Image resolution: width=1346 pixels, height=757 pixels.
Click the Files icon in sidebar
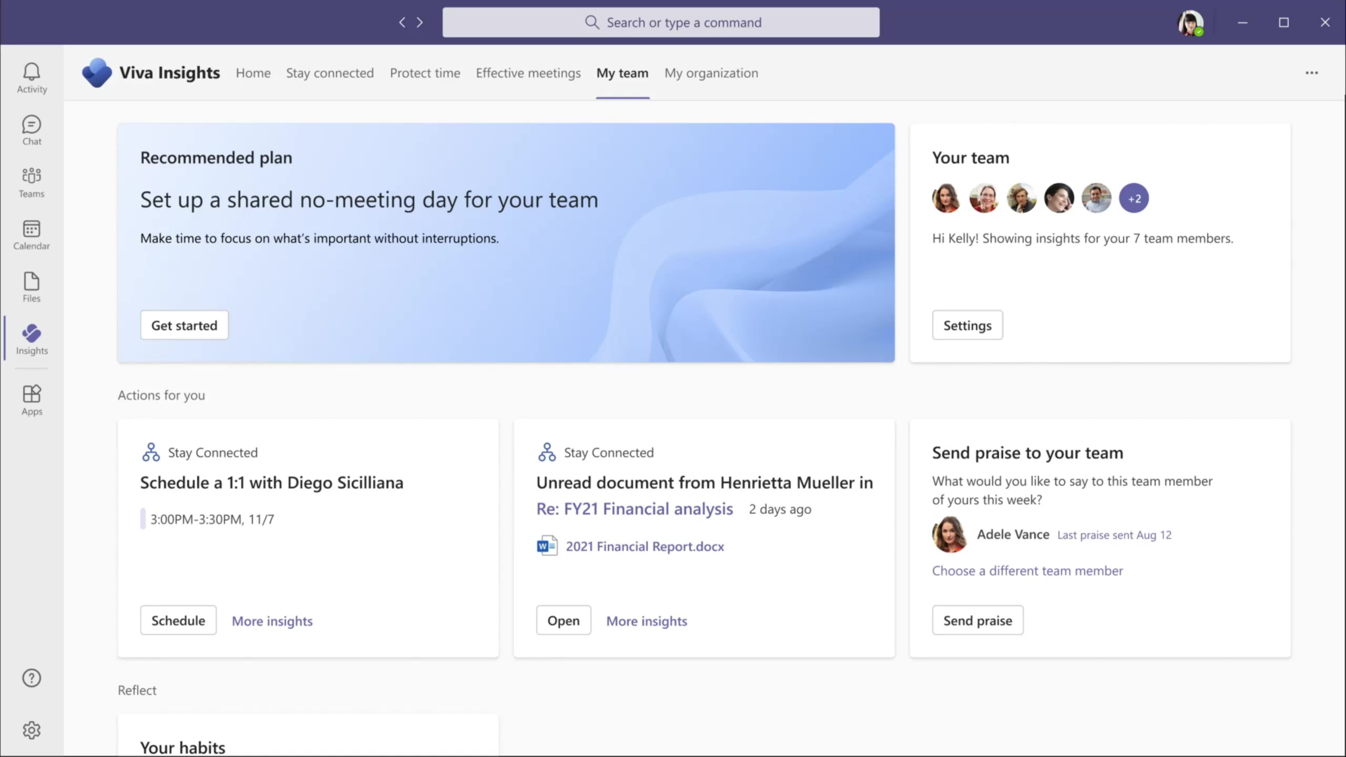(32, 288)
